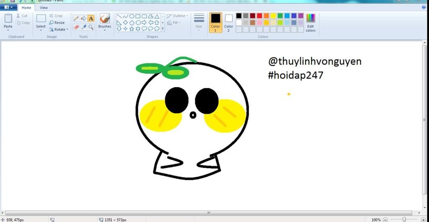The width and height of the screenshot is (429, 222).
Task: Open the Rotate dropdown menu
Action: (x=58, y=29)
